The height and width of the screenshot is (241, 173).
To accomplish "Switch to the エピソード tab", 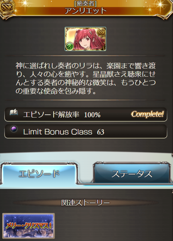I will tap(39, 174).
